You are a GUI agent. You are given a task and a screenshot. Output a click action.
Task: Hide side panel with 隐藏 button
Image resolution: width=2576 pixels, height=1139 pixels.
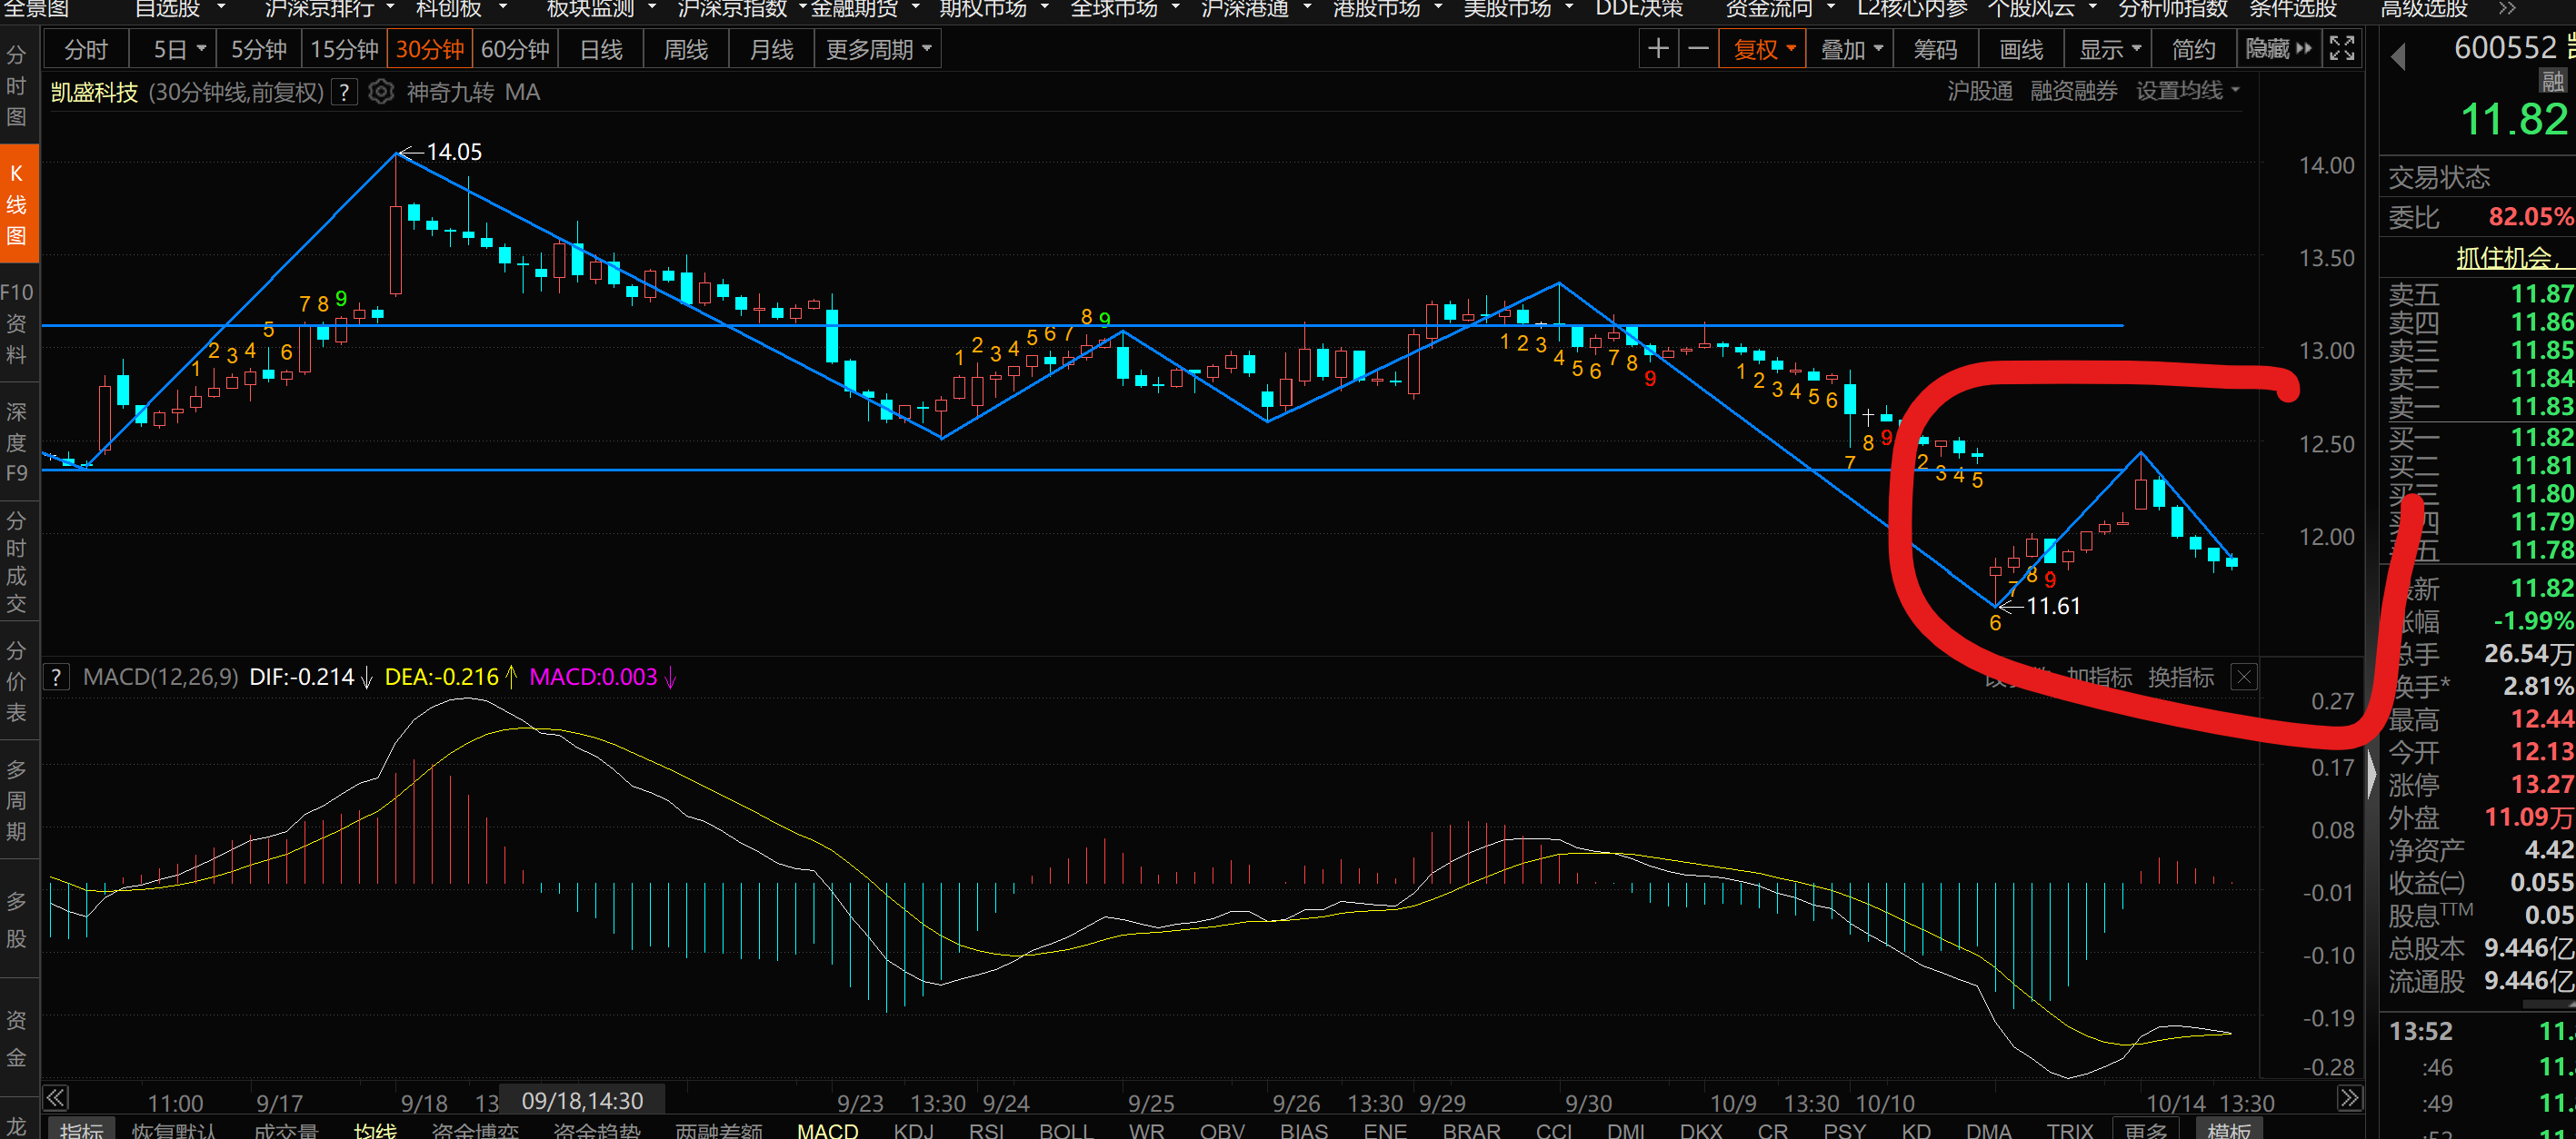coord(2278,49)
